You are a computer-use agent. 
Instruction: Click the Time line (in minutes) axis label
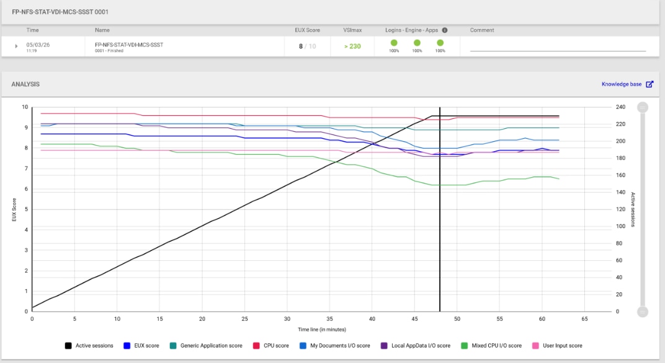pos(322,330)
